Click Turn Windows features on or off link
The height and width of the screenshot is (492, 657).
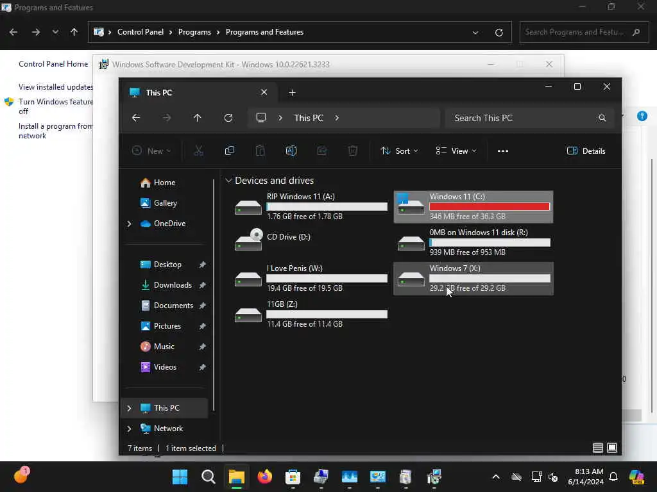point(56,106)
